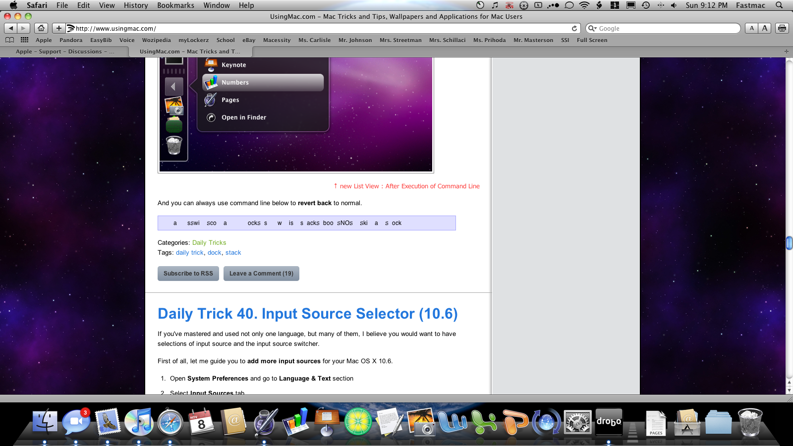
Task: Open the Wozipedia bookmark
Action: pos(156,40)
